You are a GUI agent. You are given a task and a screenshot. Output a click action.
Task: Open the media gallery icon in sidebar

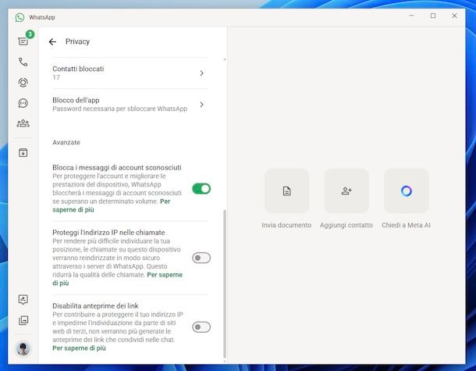[x=23, y=320]
